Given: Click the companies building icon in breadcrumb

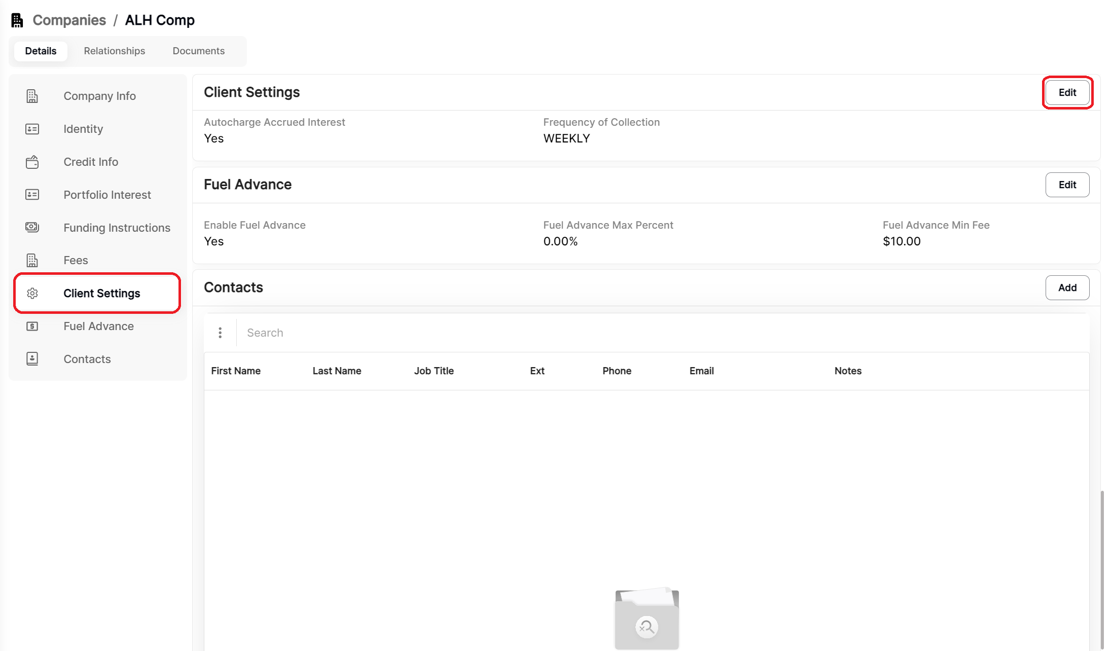Looking at the screenshot, I should point(17,20).
